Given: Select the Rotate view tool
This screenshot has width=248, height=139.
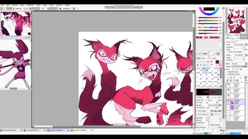Looking at the screenshot, I should click(x=204, y=65).
